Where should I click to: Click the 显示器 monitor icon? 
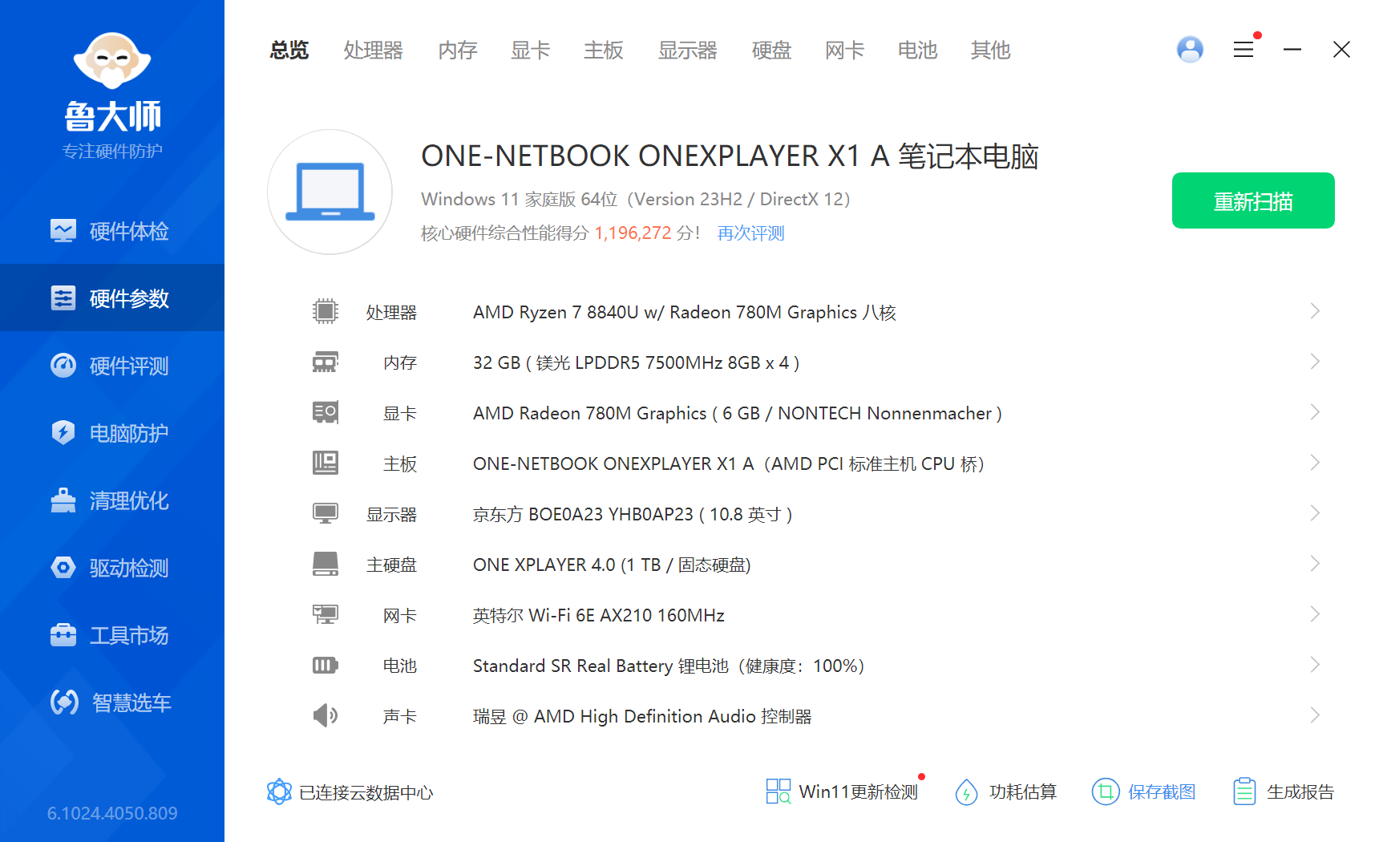pos(326,513)
